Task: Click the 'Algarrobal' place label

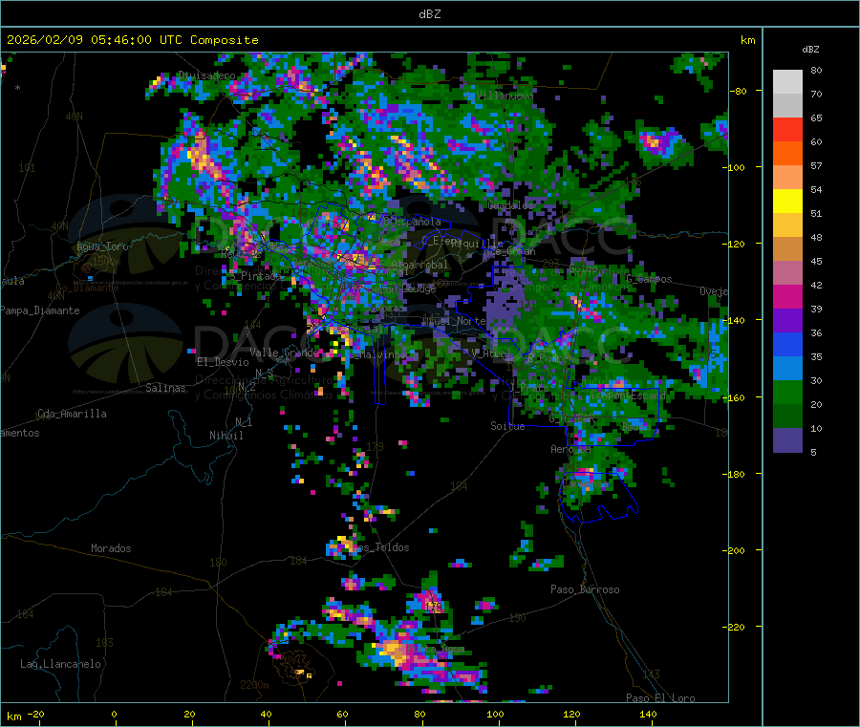Action: point(419,265)
